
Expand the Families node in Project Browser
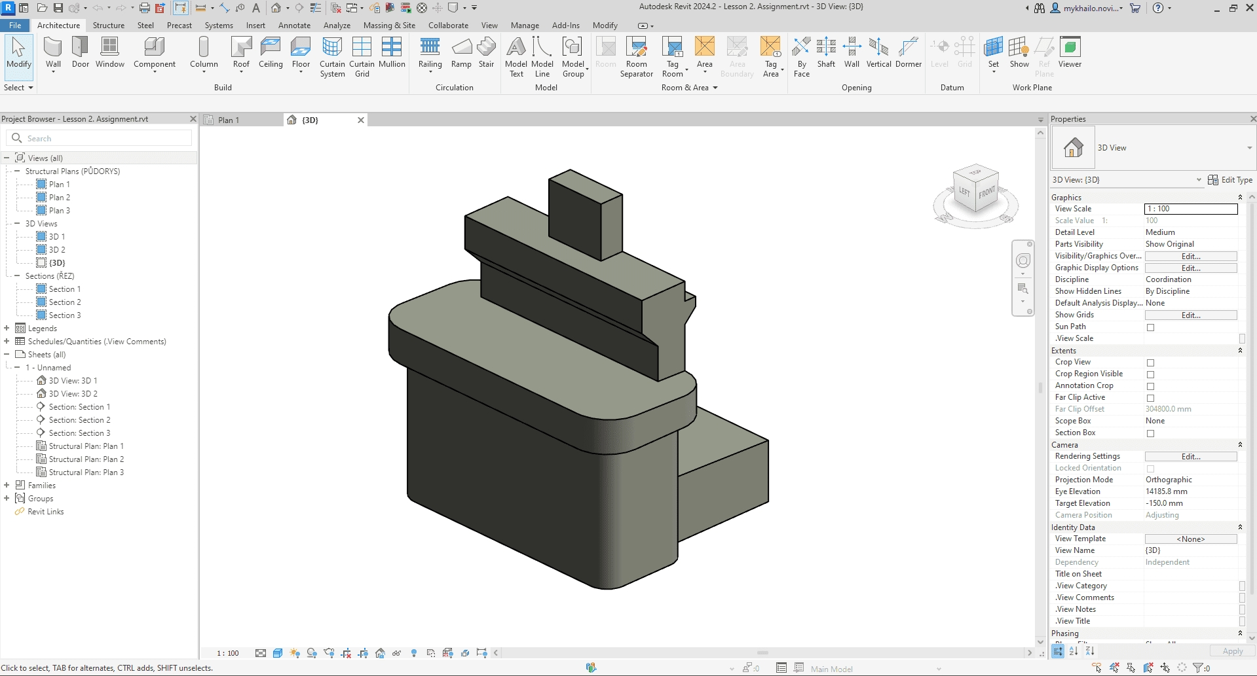[x=7, y=486]
